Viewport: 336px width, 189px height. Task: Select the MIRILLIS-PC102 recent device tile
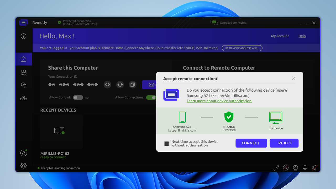point(61,131)
